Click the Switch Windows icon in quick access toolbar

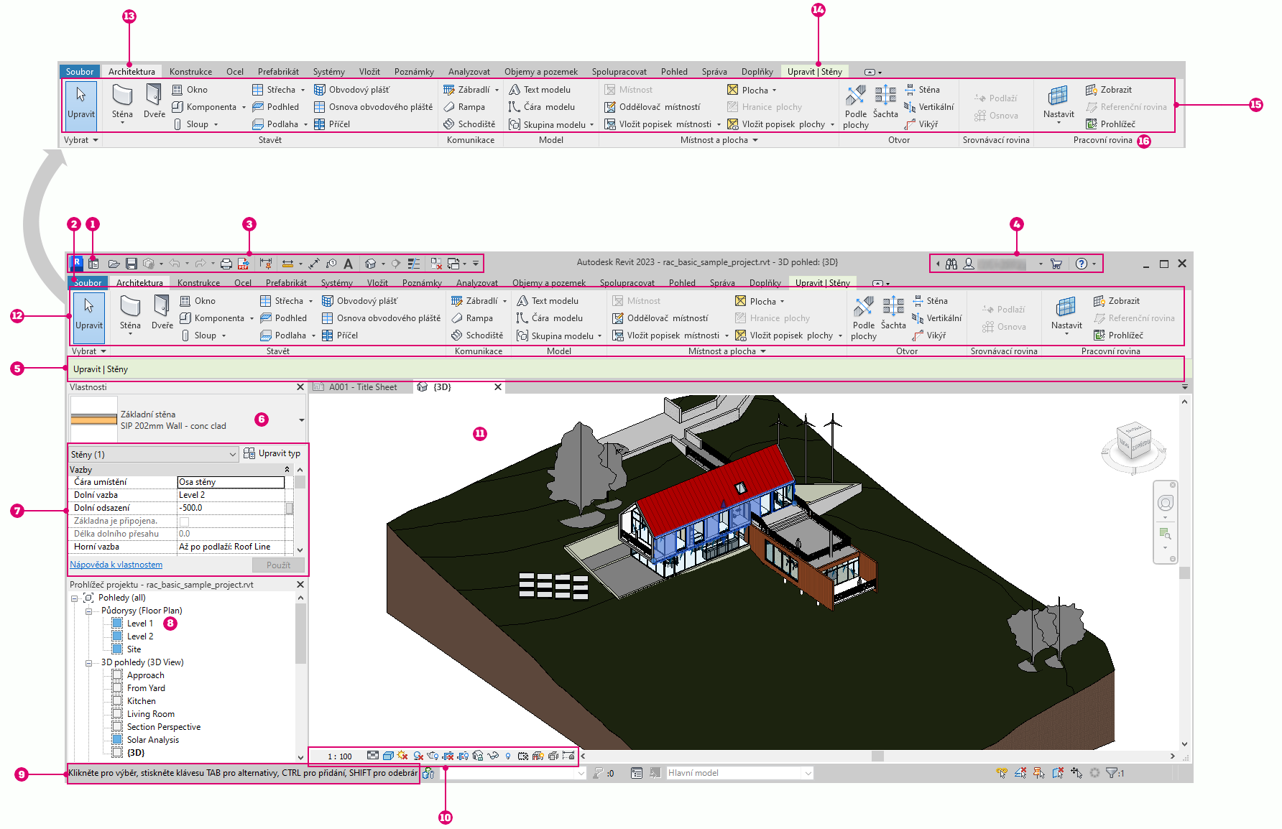(x=453, y=264)
